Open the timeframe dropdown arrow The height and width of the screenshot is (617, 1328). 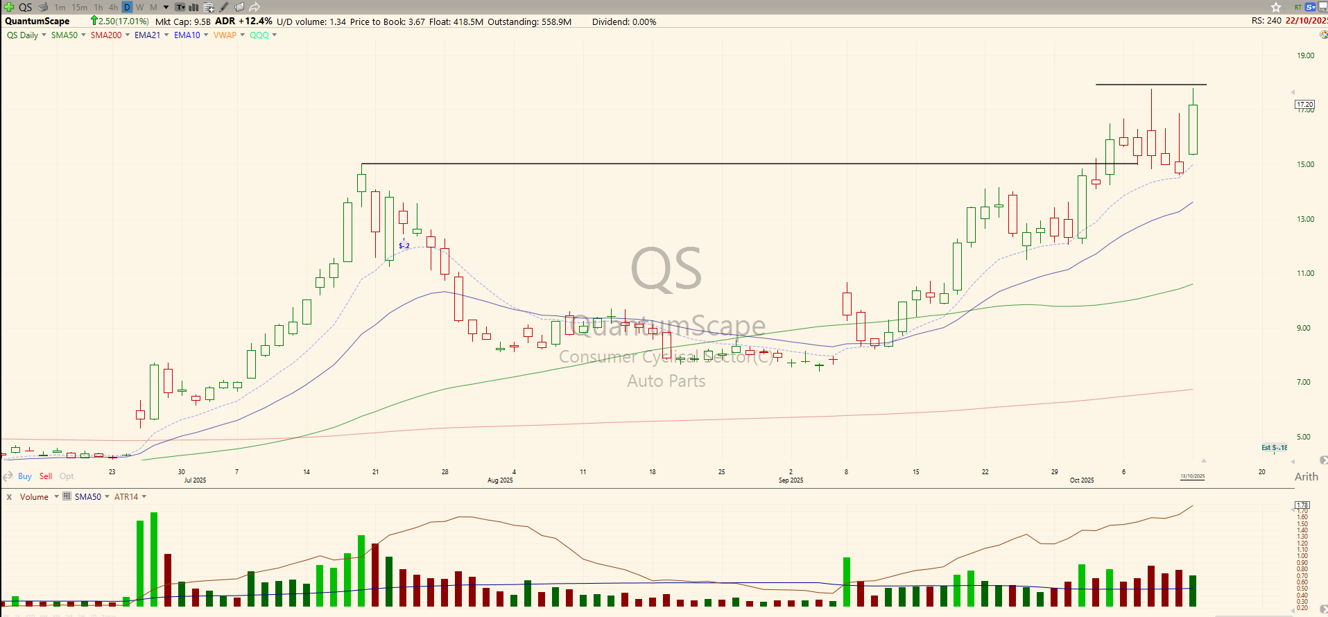166,8
